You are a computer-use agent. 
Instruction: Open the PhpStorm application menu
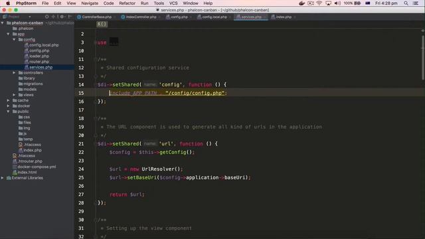pos(26,3)
